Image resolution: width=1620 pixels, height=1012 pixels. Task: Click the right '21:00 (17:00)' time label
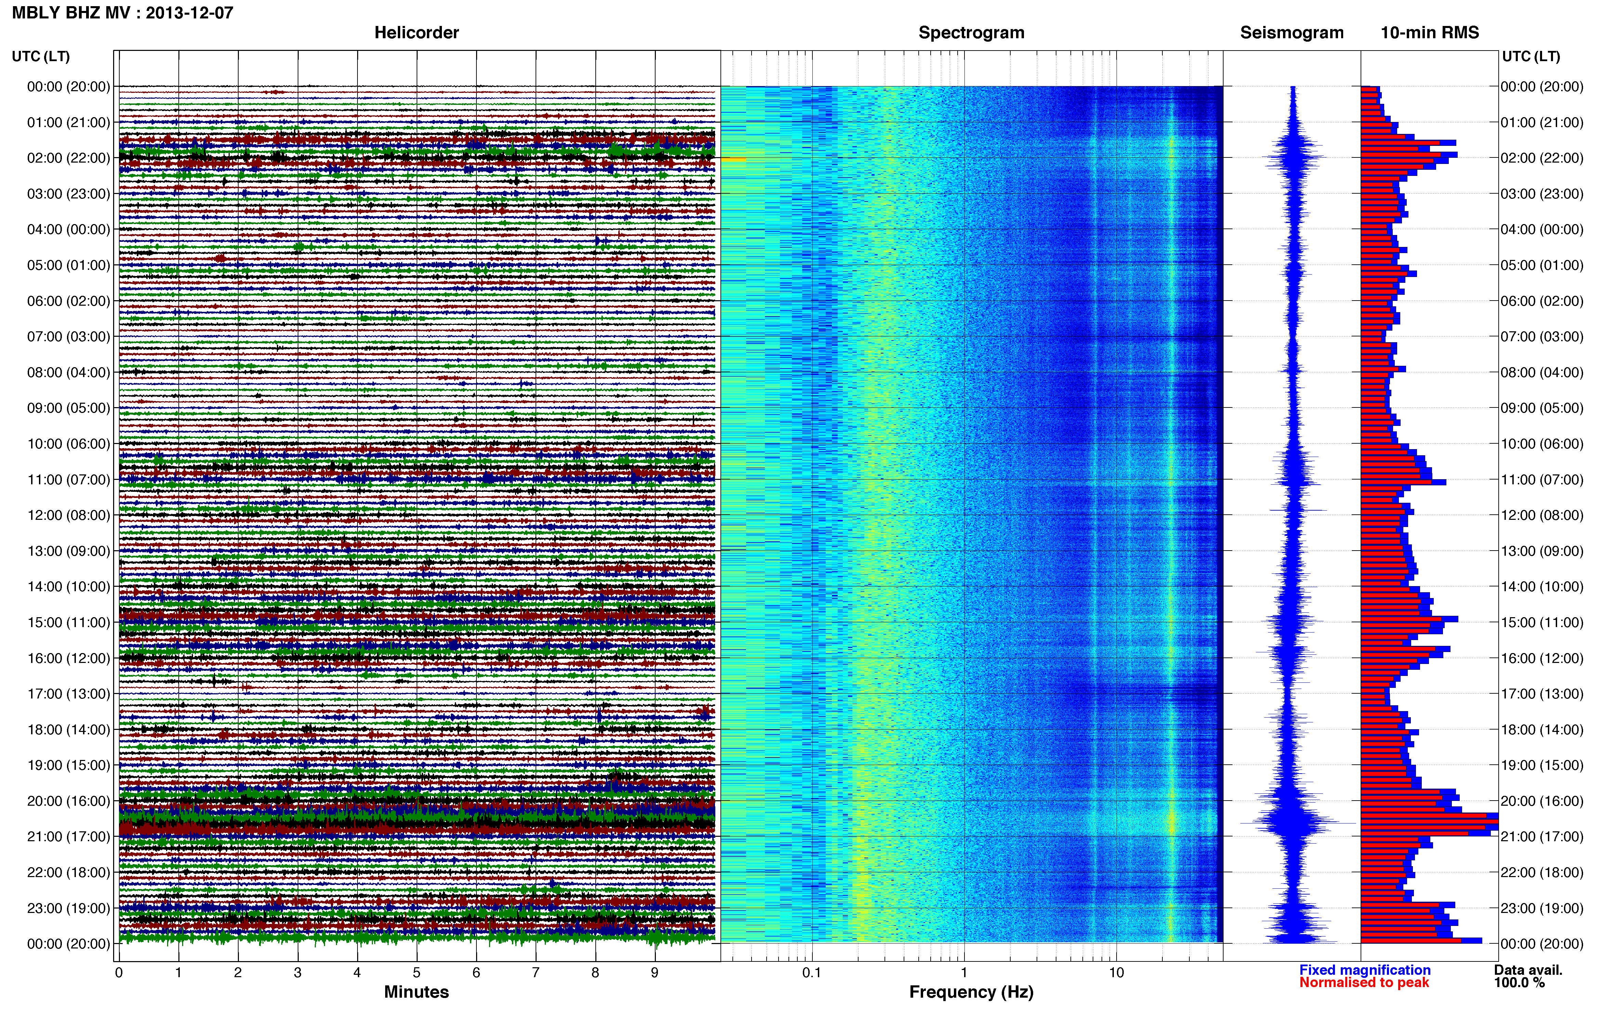(x=1542, y=837)
